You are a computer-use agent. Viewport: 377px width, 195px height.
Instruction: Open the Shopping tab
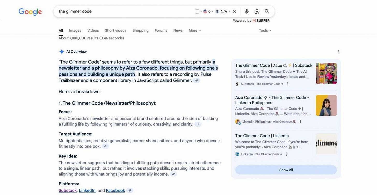pyautogui.click(x=140, y=31)
